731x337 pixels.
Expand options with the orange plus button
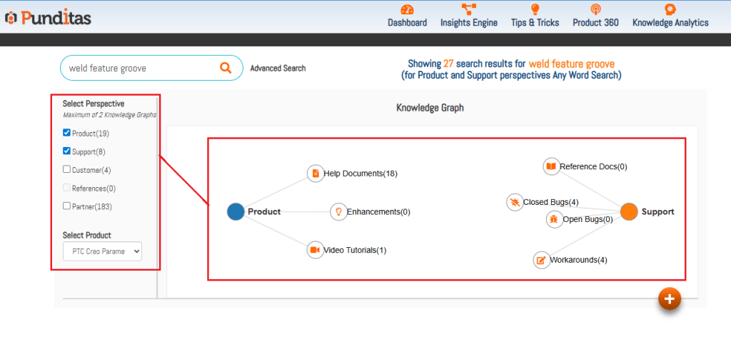[669, 299]
